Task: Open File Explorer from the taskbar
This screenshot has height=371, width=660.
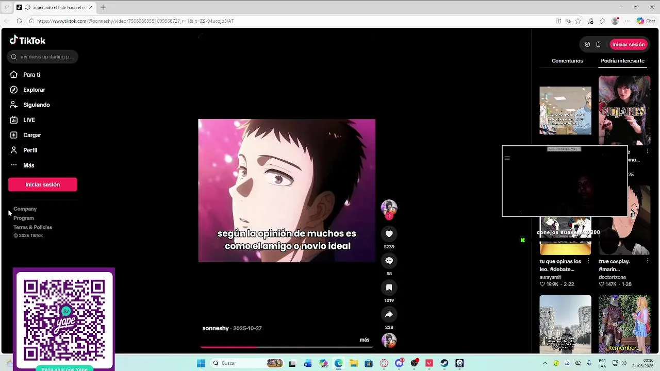Action: (354, 363)
